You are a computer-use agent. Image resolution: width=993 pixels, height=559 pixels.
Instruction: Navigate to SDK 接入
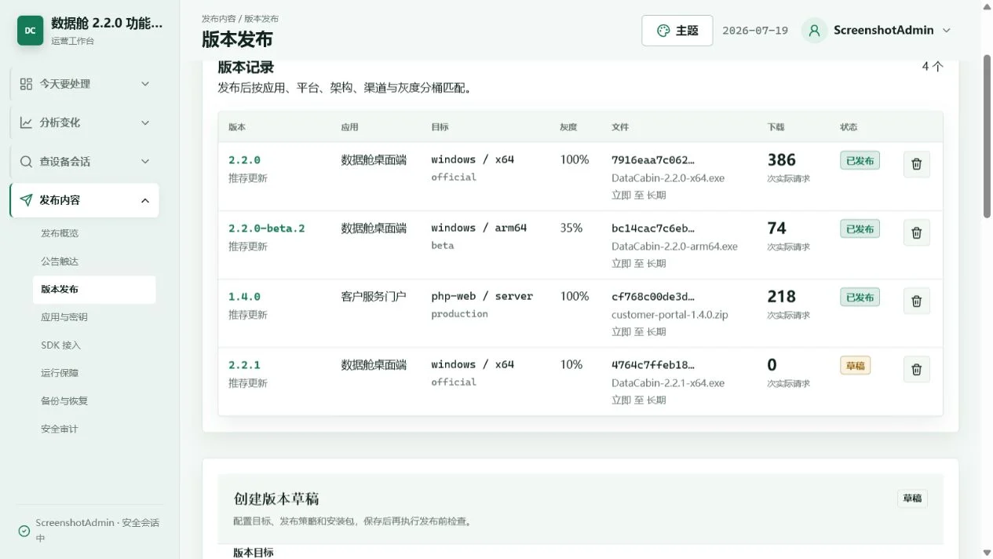click(x=94, y=345)
